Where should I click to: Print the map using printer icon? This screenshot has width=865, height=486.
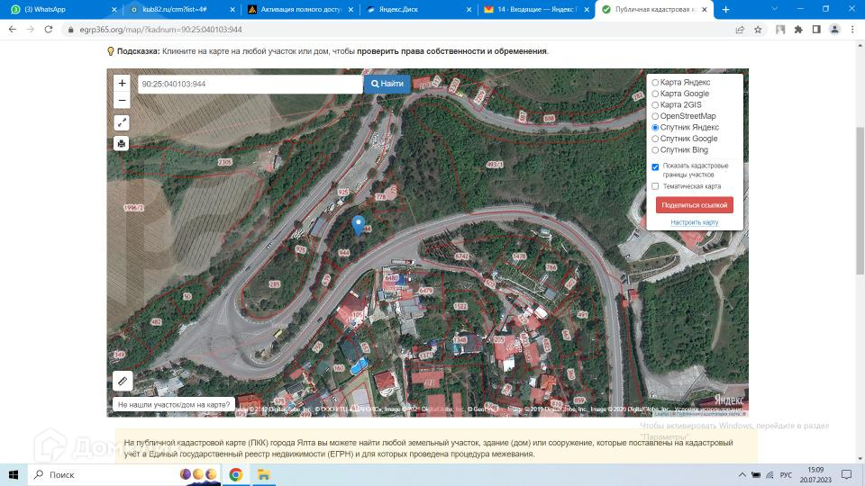click(x=123, y=143)
